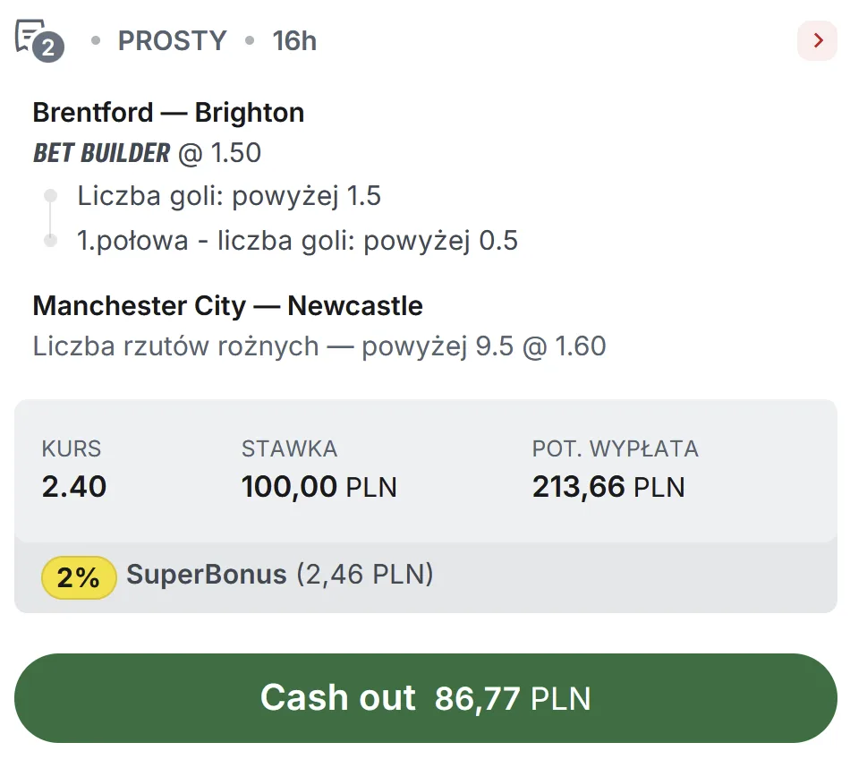Click the POT. WYPŁATA payout value
Viewport: 850px width, 768px height.
(608, 487)
